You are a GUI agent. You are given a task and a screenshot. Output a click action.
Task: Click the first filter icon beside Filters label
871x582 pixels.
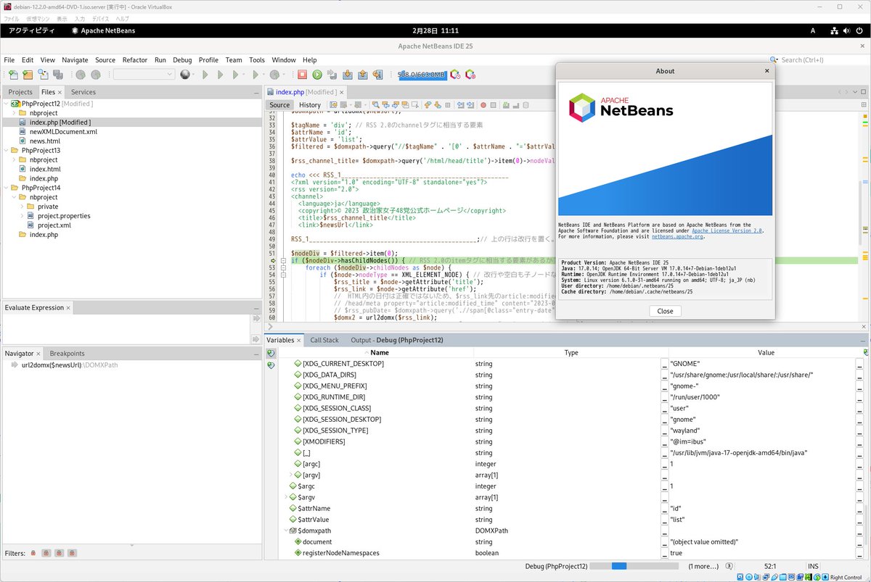click(33, 553)
